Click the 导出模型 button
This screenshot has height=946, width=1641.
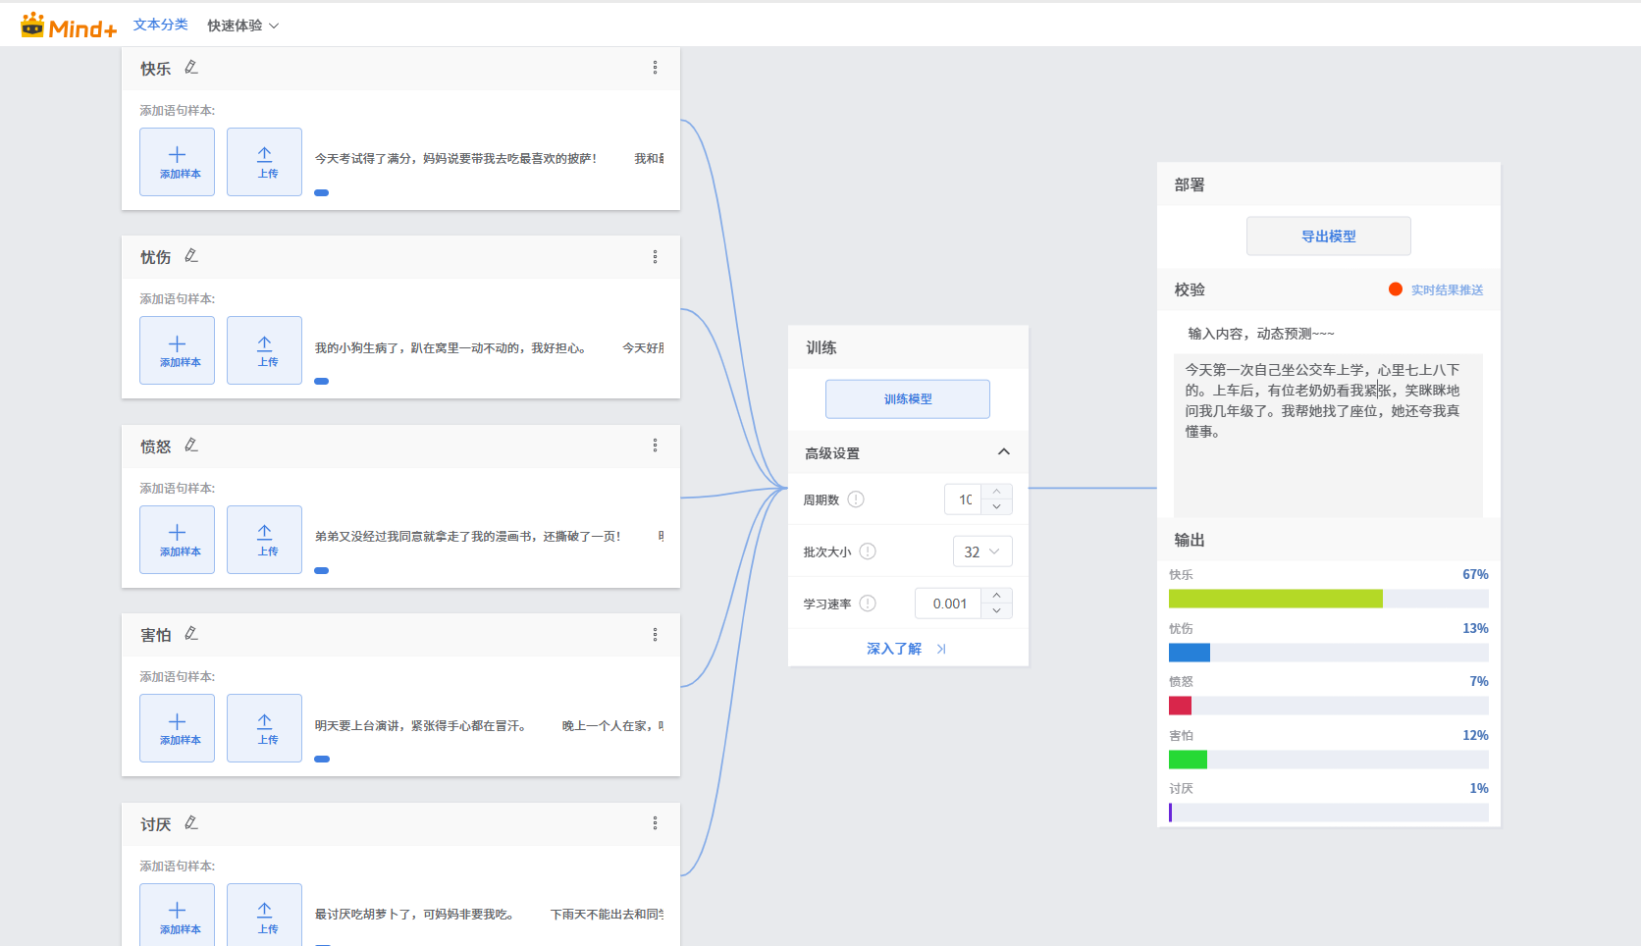(x=1328, y=236)
